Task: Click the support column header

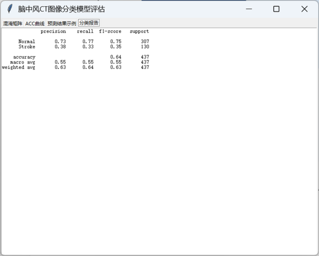Action: coord(139,31)
